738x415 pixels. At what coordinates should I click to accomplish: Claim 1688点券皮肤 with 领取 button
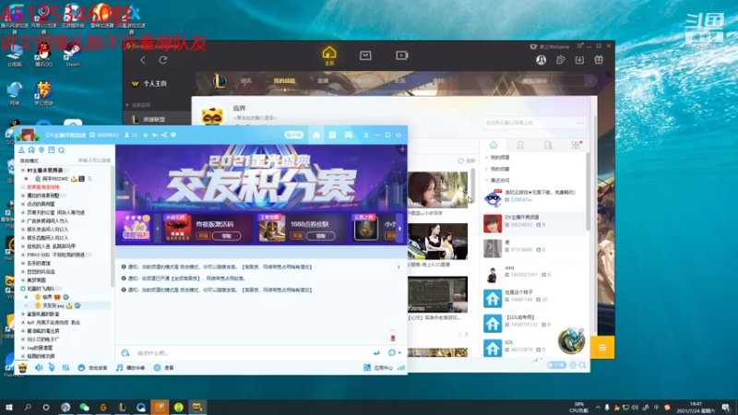[x=320, y=236]
